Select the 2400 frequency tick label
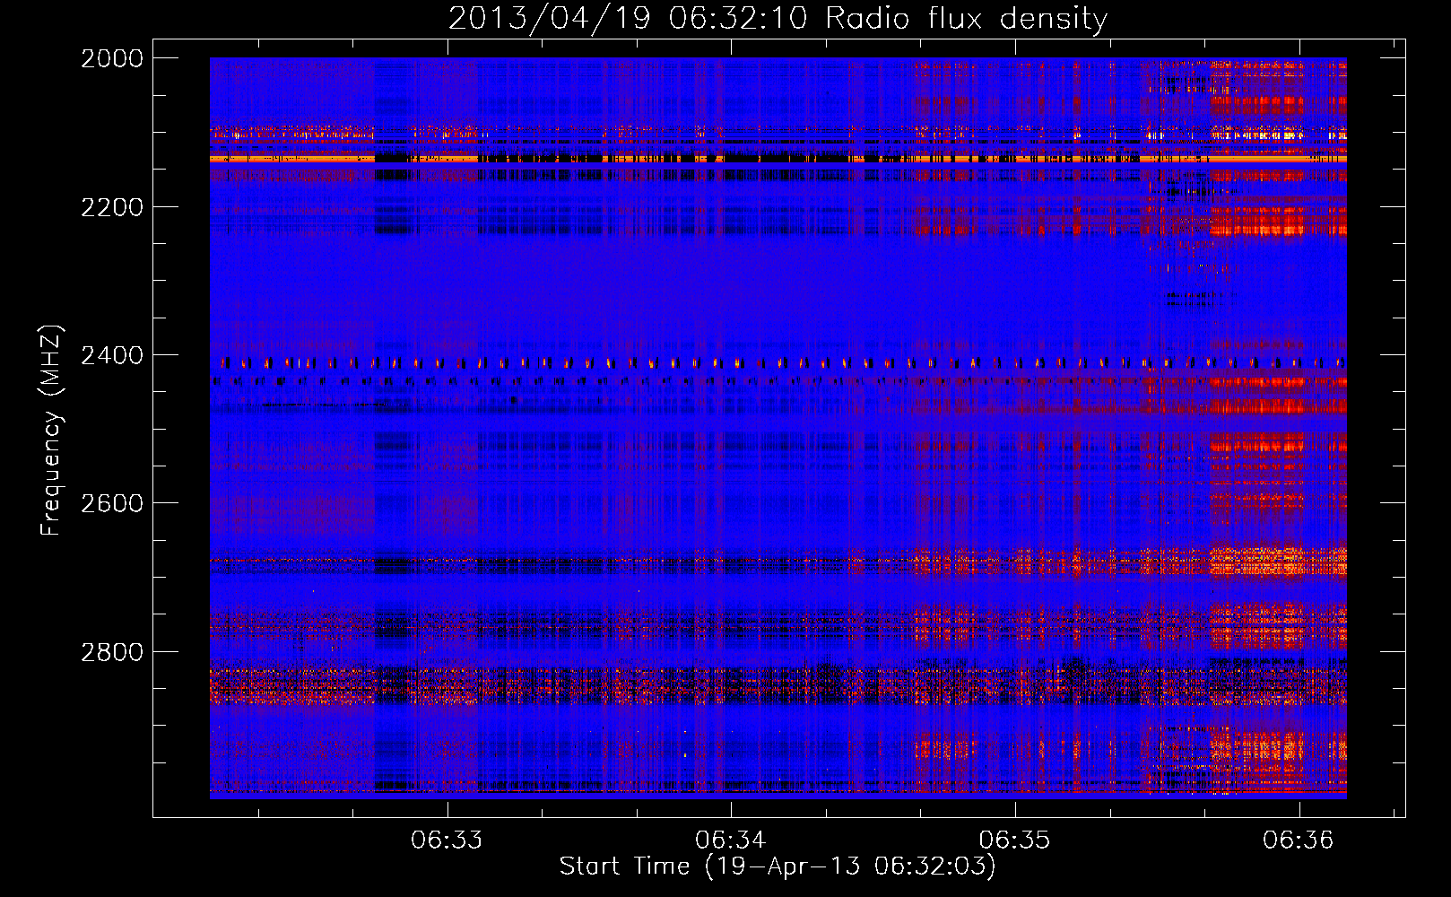The width and height of the screenshot is (1451, 897). point(111,356)
